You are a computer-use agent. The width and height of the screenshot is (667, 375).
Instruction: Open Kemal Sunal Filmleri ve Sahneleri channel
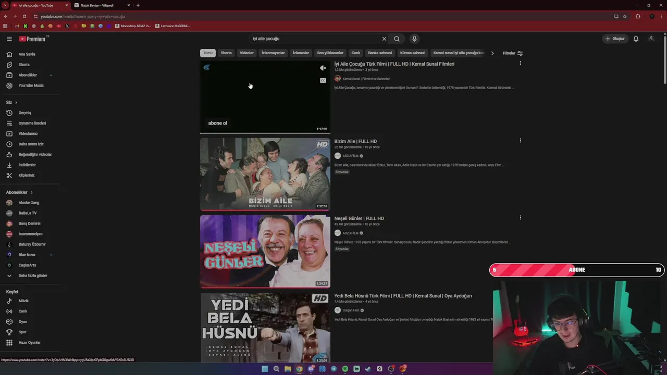[x=366, y=79]
